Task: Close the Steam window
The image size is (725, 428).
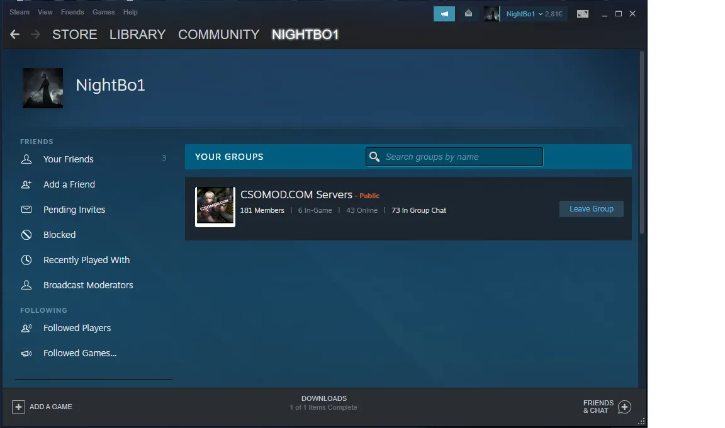Action: click(632, 14)
